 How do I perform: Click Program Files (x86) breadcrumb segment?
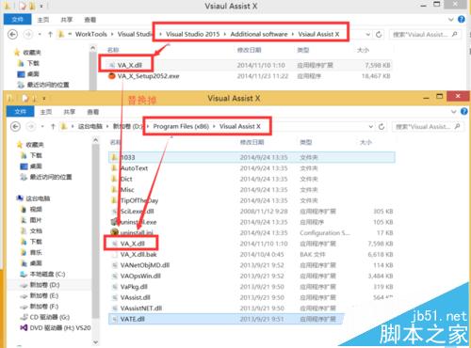tap(181, 126)
